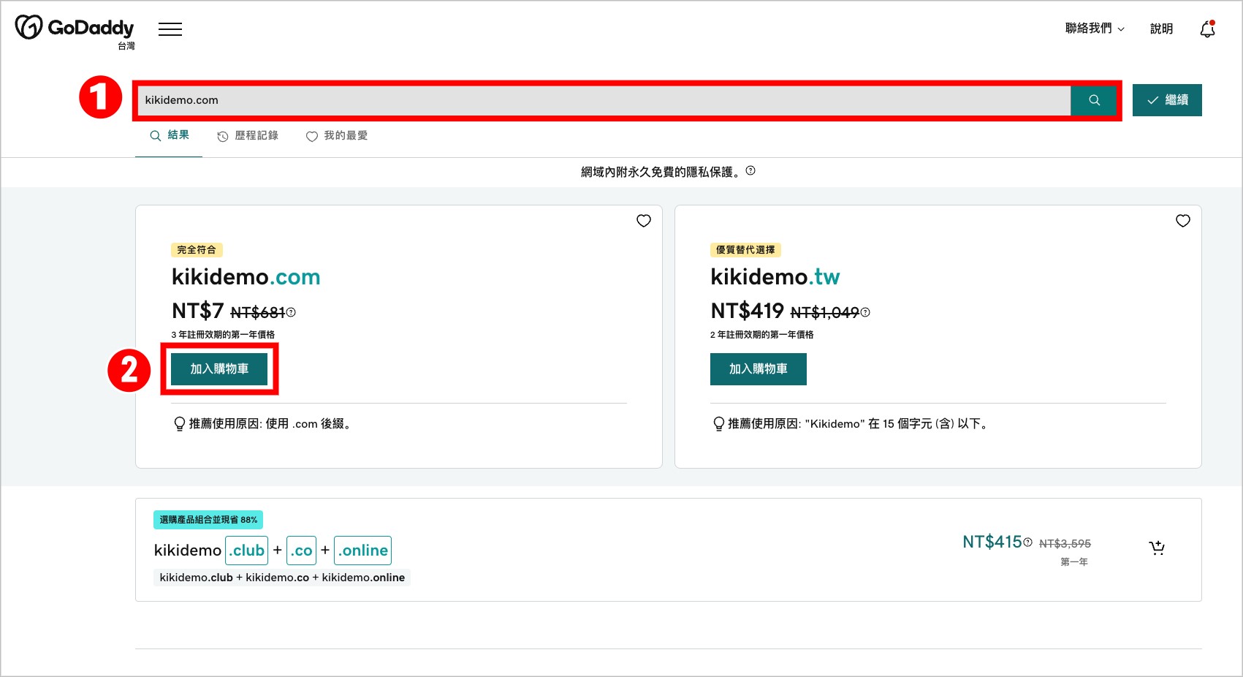Open price info icon beside NT$1,049

click(x=865, y=312)
